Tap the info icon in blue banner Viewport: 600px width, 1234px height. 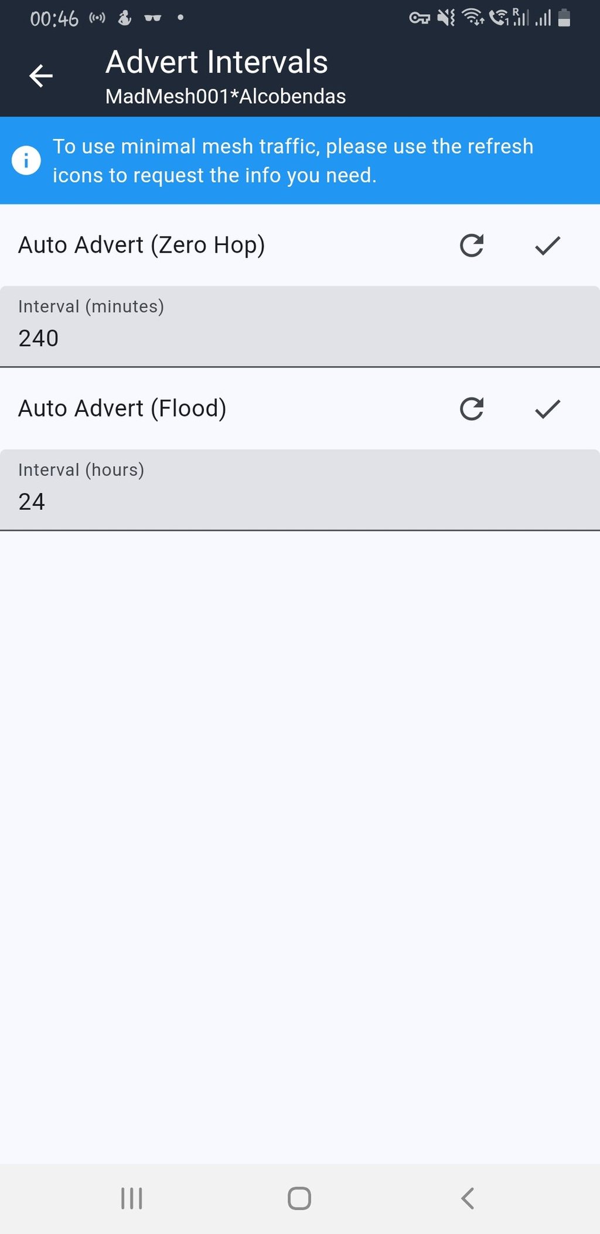point(26,161)
